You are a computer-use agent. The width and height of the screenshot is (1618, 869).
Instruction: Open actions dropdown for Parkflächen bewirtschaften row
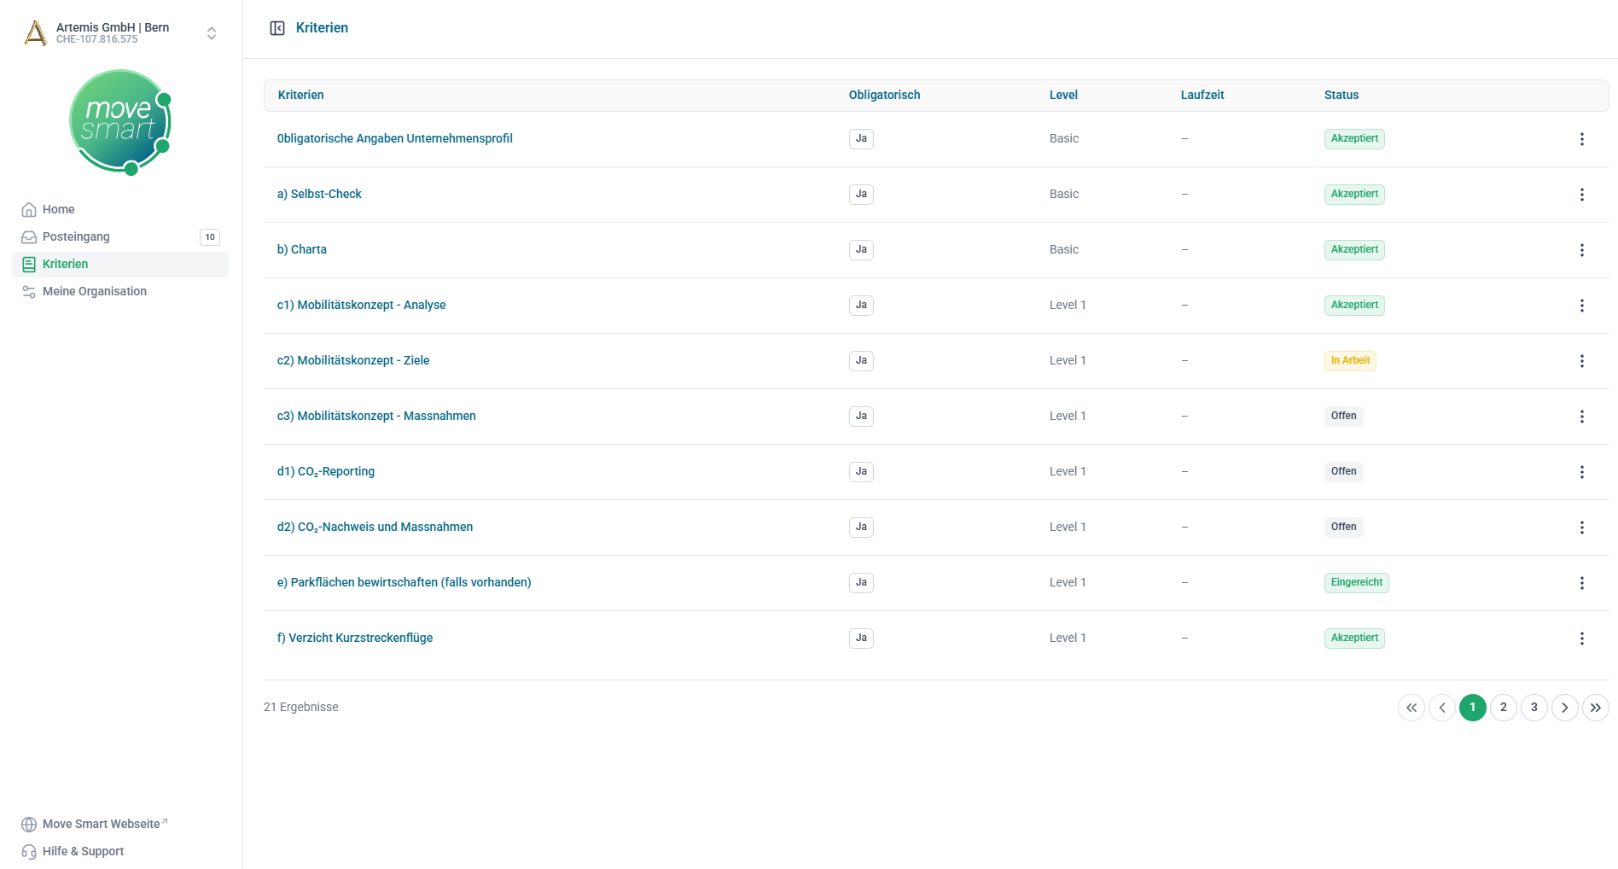point(1581,583)
